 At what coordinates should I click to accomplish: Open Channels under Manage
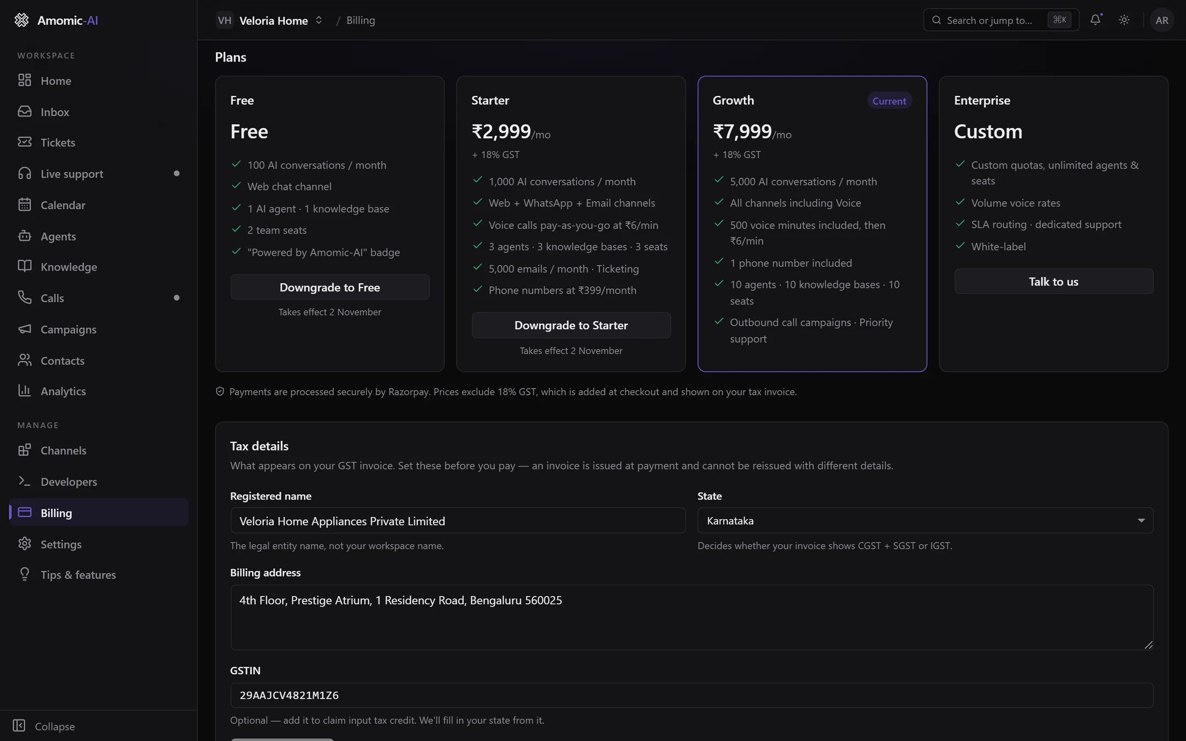(99, 451)
